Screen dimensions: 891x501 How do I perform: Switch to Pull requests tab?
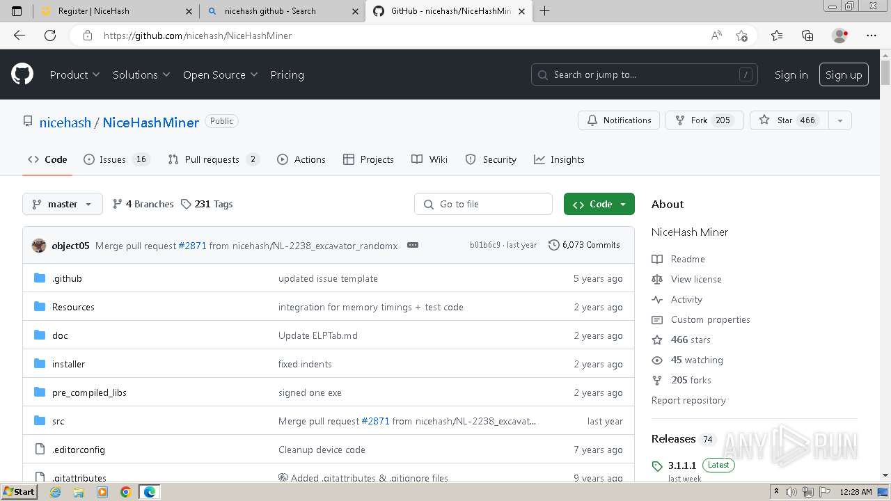point(213,159)
